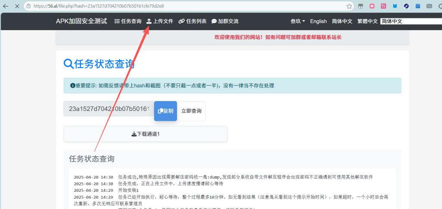
Task: Open the 任务查询 nav item
Action: (x=128, y=21)
